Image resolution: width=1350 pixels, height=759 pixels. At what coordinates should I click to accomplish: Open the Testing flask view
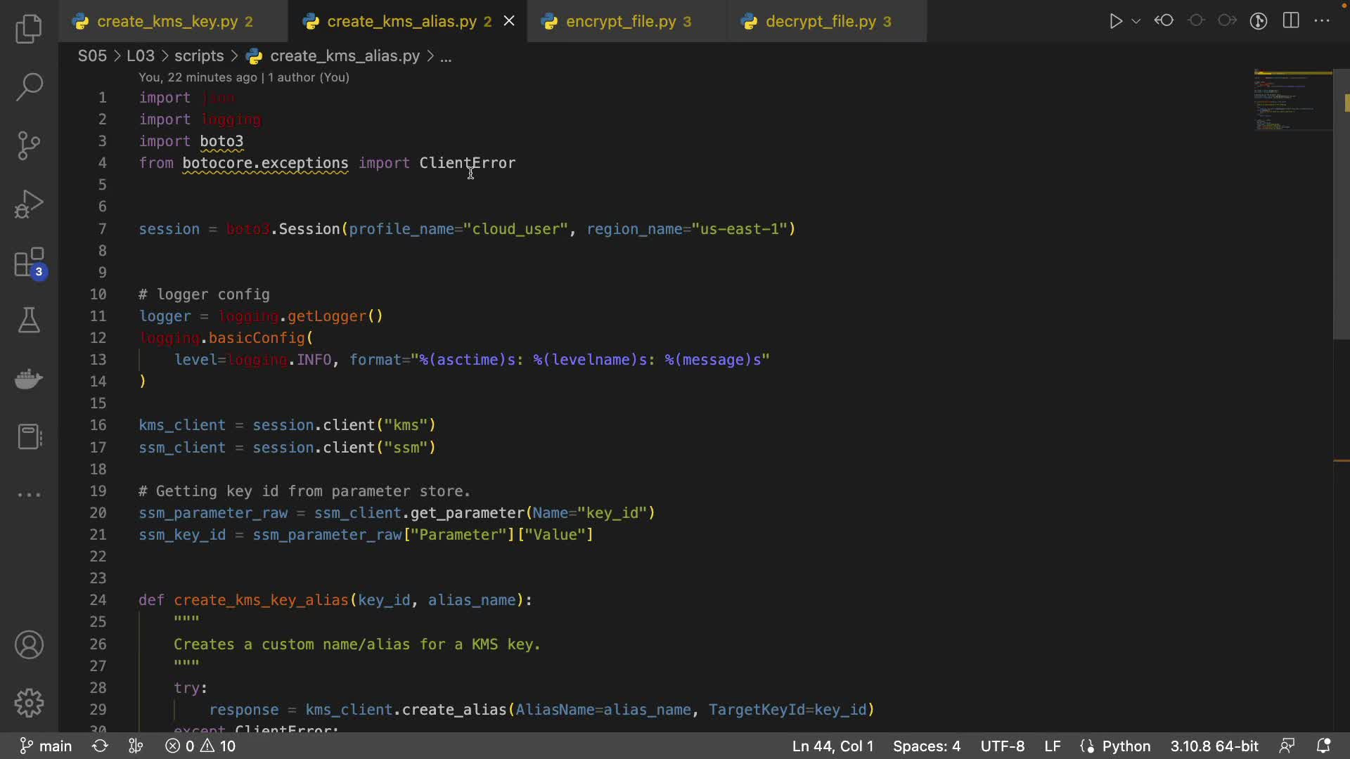coord(29,320)
